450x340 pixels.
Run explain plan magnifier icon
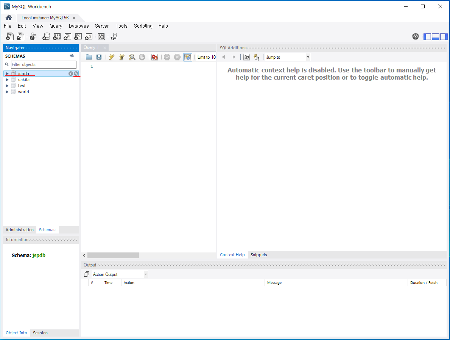point(132,57)
